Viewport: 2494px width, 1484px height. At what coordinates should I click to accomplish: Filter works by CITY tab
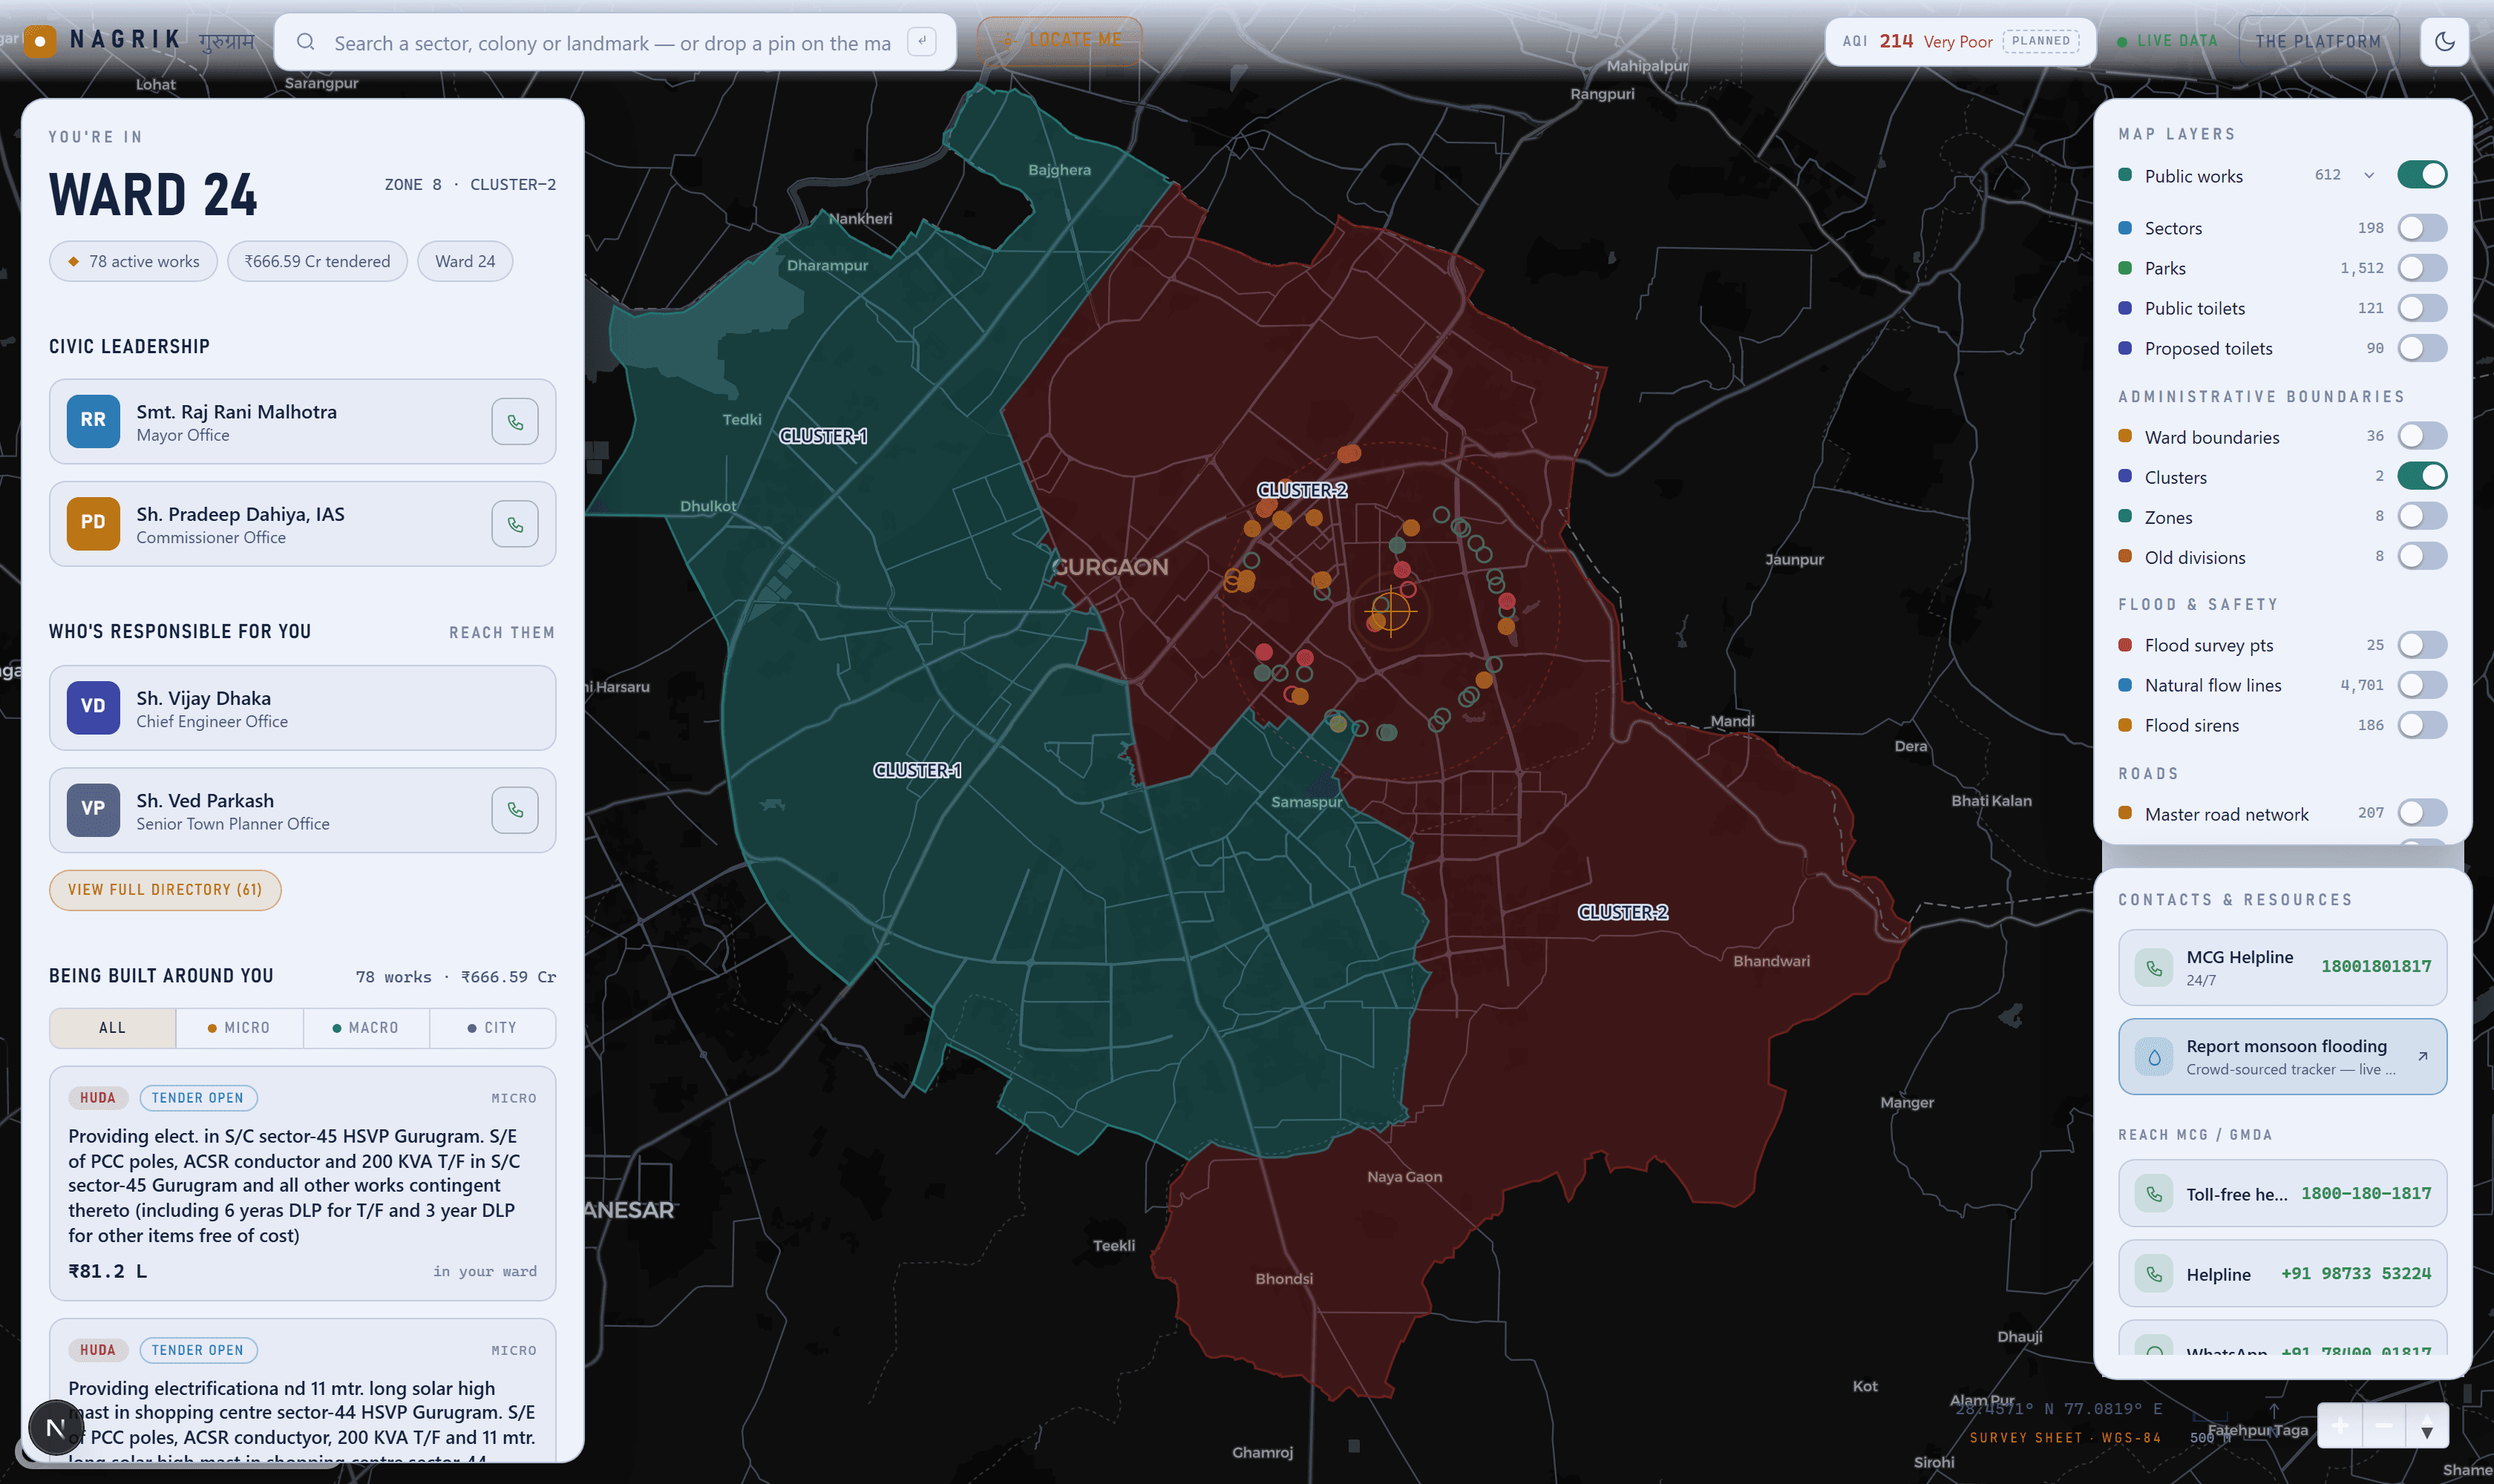(492, 1028)
